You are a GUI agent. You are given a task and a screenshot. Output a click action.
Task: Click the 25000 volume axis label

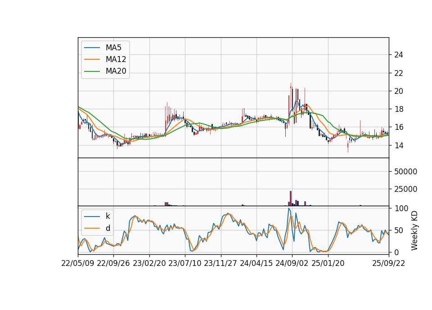405,189
